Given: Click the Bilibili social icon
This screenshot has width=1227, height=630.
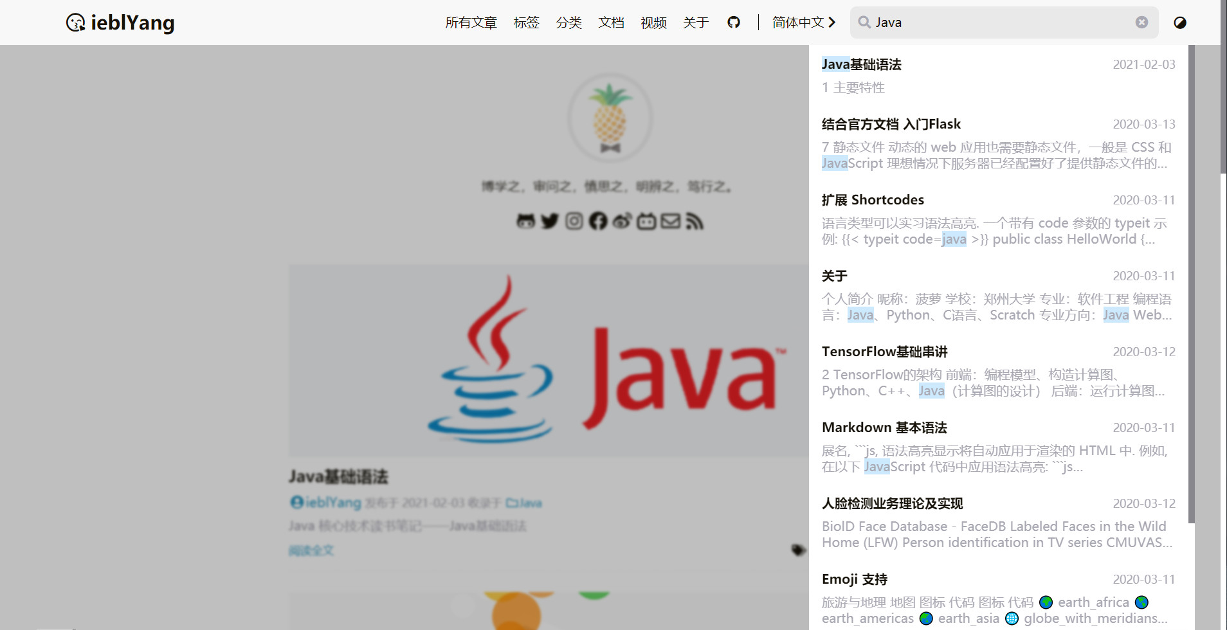Looking at the screenshot, I should pos(646,221).
